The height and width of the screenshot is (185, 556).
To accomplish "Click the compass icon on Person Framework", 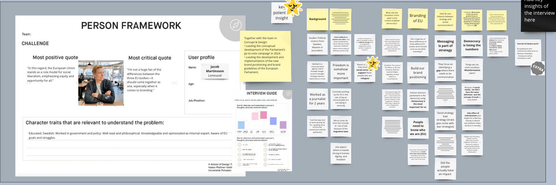I will coord(235,25).
